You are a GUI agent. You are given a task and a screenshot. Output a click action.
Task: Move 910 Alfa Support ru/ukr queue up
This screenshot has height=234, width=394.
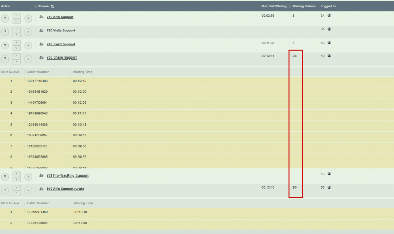[x=16, y=187]
